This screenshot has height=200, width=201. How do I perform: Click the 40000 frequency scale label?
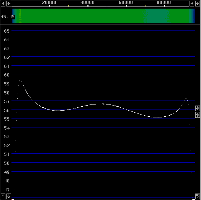tap(87, 3)
